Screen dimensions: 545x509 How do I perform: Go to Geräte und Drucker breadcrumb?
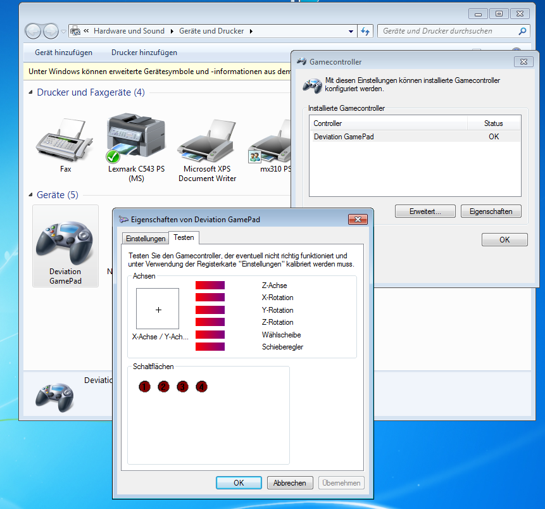(x=211, y=31)
